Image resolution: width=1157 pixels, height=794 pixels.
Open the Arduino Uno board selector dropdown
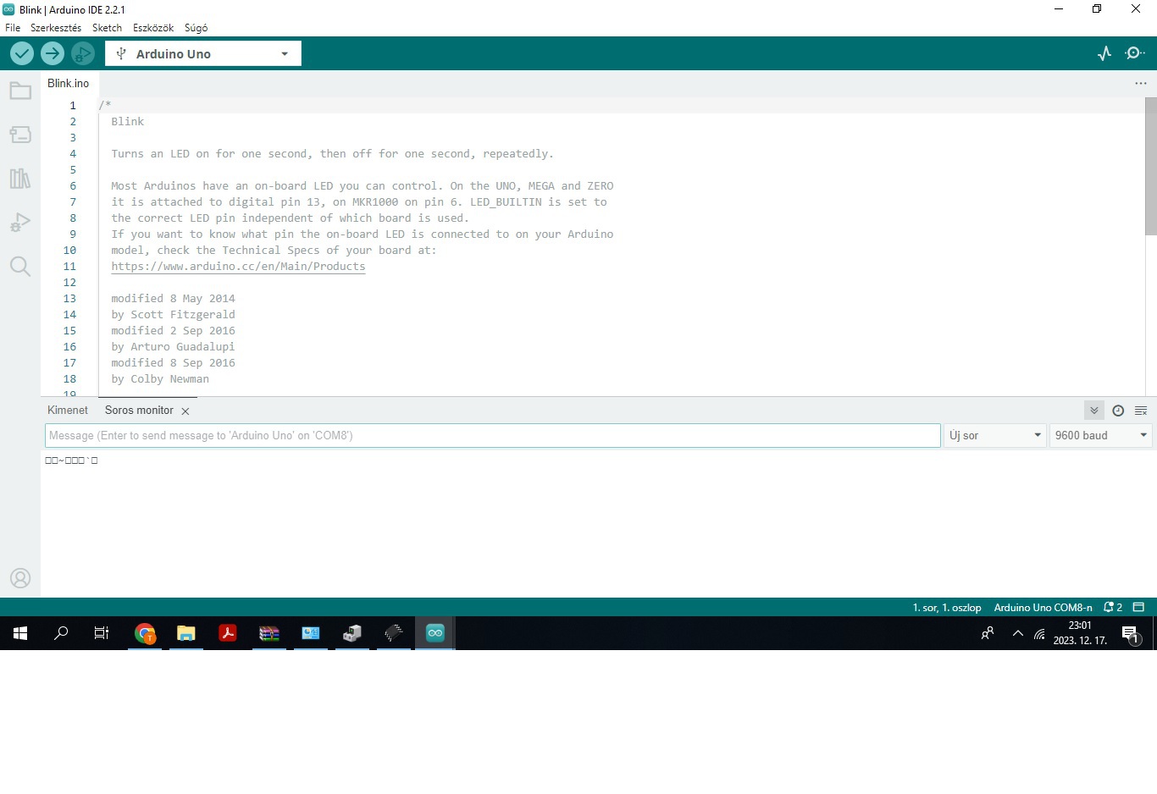point(203,53)
